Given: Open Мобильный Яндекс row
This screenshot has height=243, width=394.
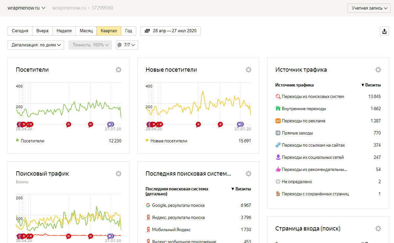Looking at the screenshot, I should [x=198, y=230].
